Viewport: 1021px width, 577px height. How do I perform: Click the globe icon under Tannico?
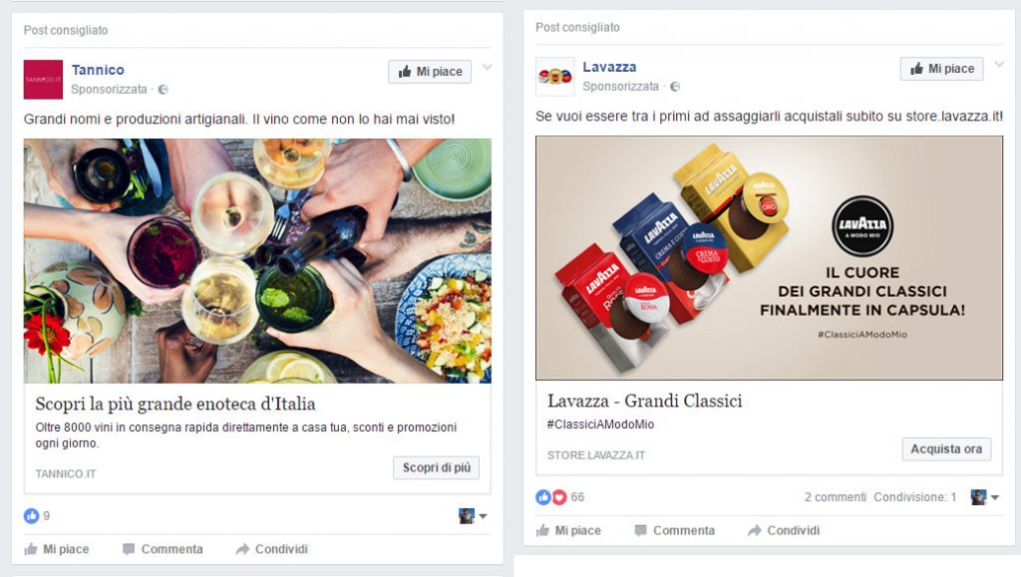click(164, 90)
